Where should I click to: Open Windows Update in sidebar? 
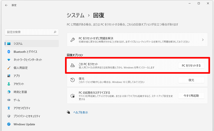(32, 124)
